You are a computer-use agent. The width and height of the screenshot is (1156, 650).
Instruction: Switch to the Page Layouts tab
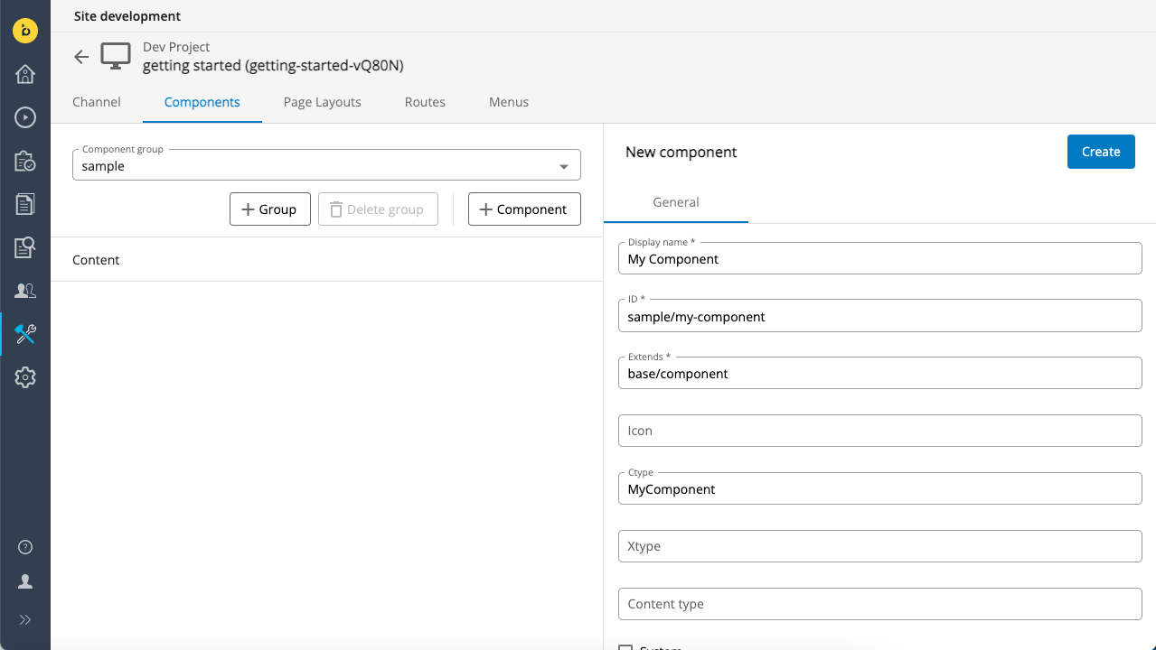pyautogui.click(x=323, y=102)
